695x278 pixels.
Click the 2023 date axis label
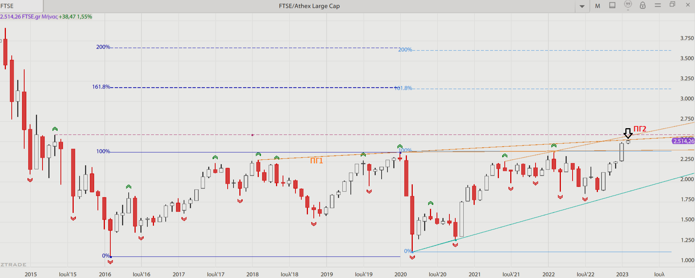tap(622, 274)
